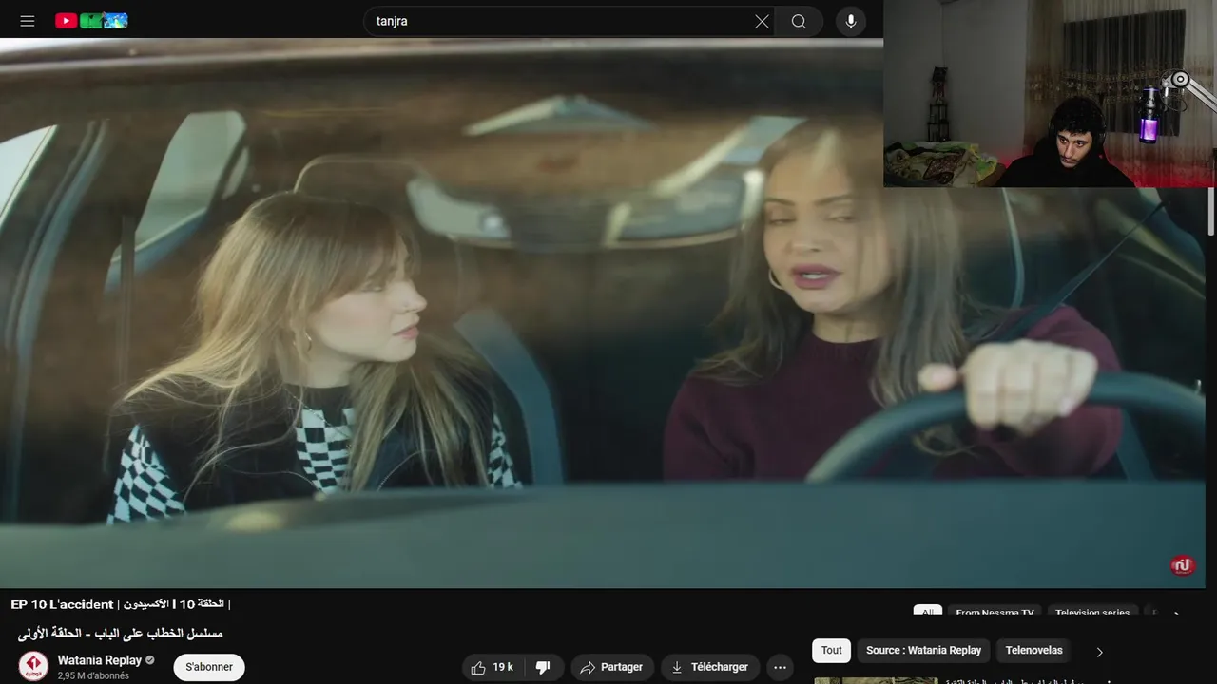Go to the YouTube home logo
Viewport: 1217px width, 684px height.
tap(91, 21)
